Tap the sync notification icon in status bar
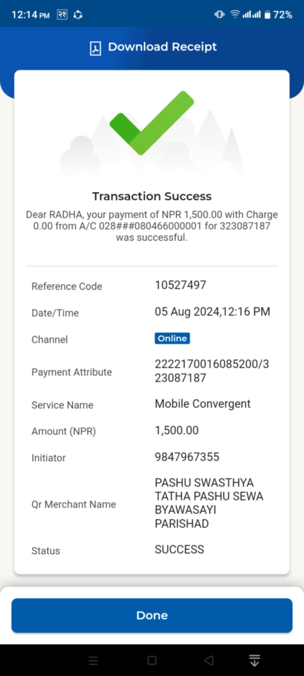 click(x=78, y=15)
